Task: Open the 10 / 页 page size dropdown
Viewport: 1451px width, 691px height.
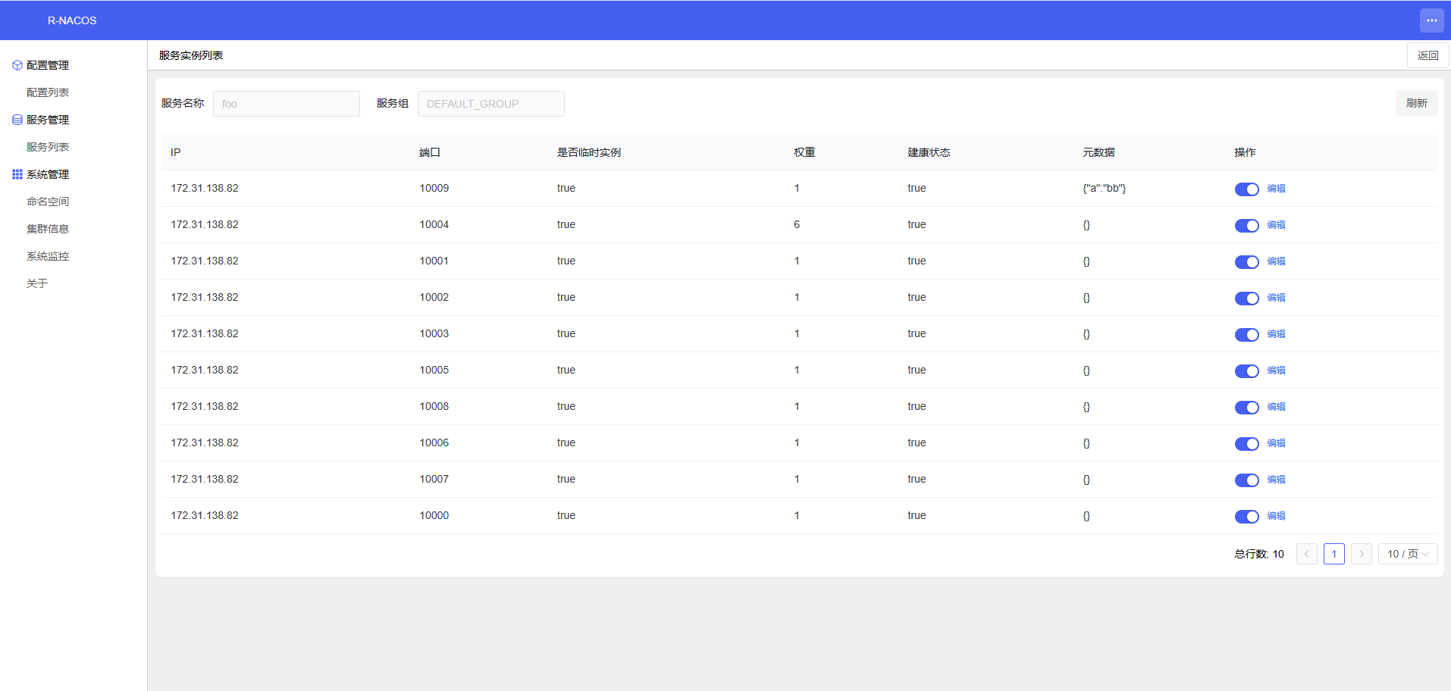Action: pos(1407,554)
